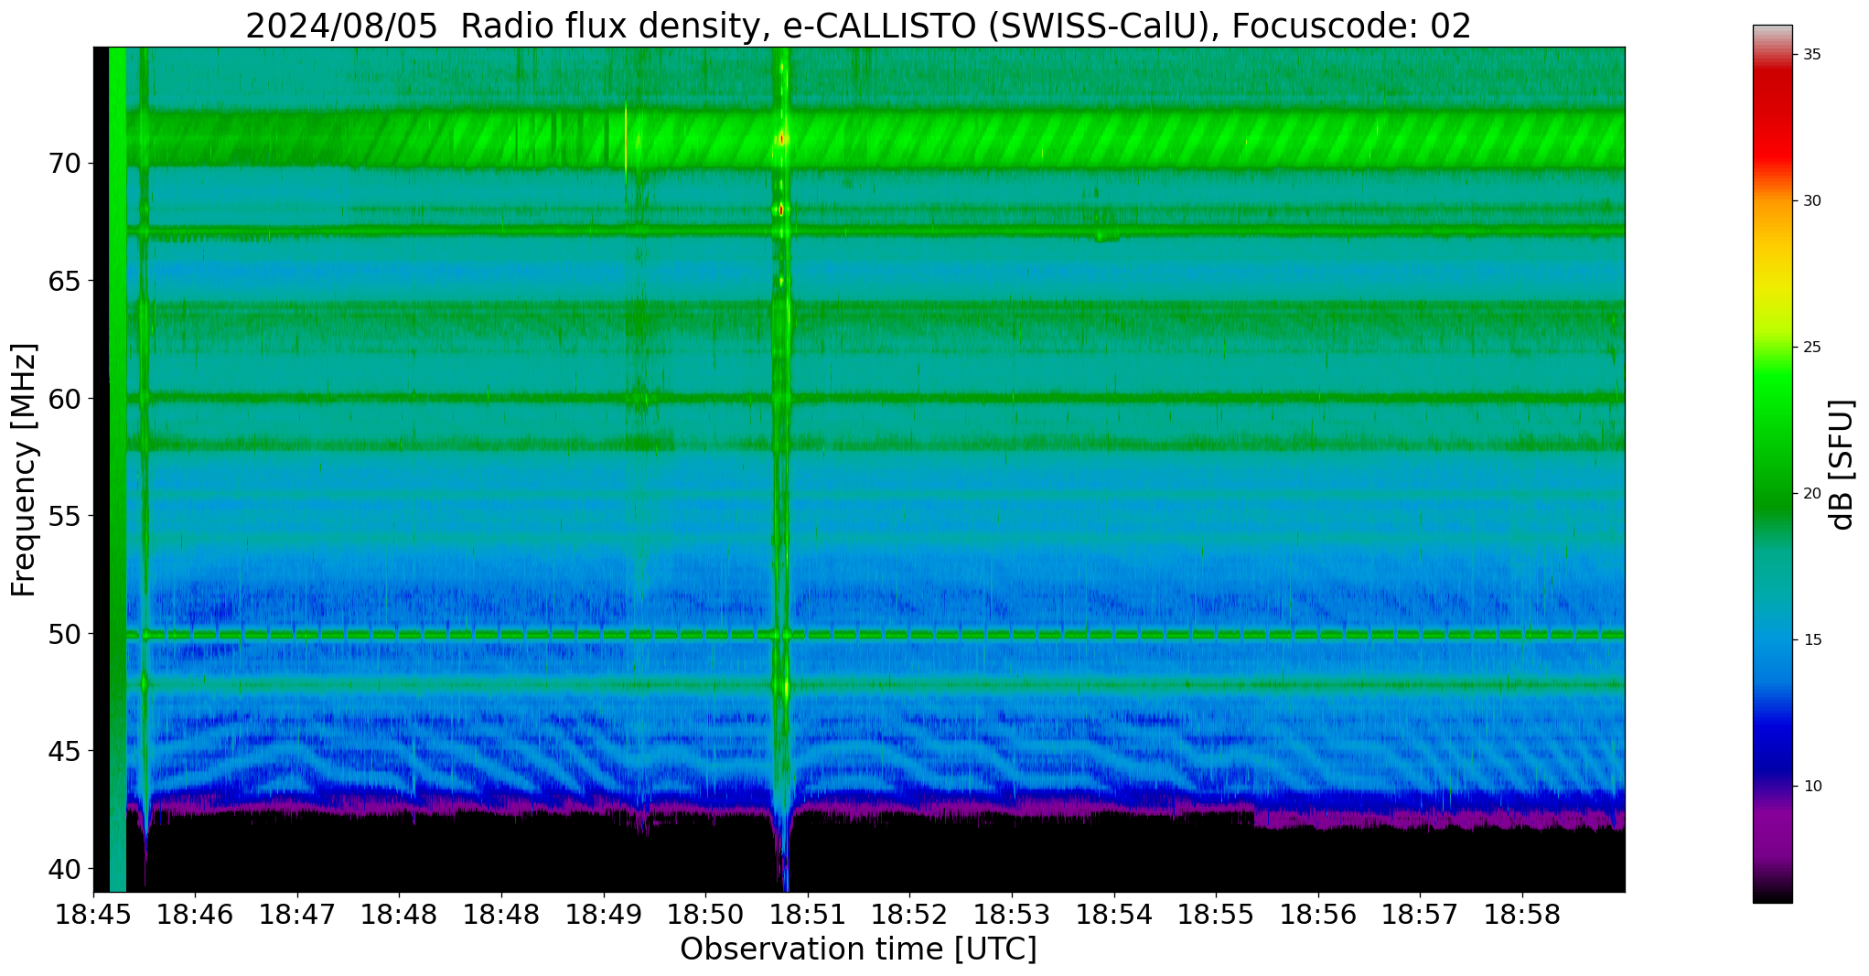Image resolution: width=1869 pixels, height=976 pixels.
Task: Click the bright green striped band above 70 MHz
Action: click(875, 137)
